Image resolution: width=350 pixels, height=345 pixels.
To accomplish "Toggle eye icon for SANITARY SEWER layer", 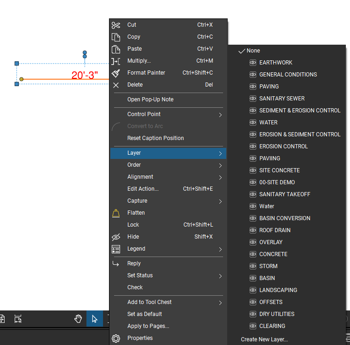I will click(252, 99).
